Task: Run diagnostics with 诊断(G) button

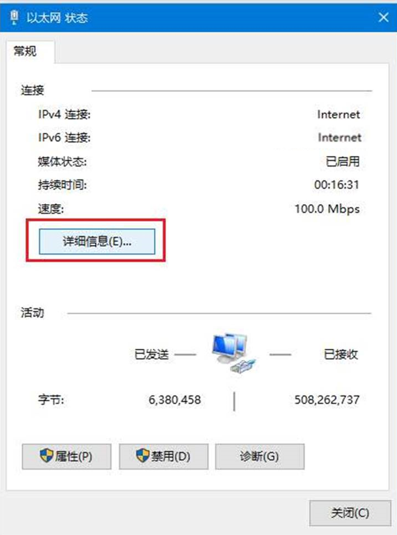Action: pyautogui.click(x=260, y=456)
